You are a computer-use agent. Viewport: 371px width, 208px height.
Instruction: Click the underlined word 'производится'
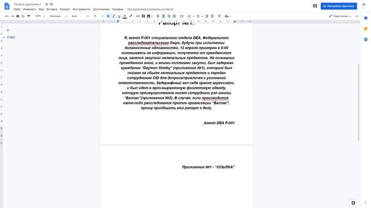(x=215, y=98)
